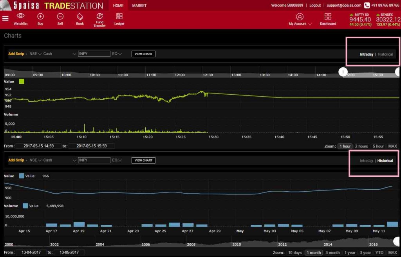Switch to the MARKET tab
The width and height of the screenshot is (401, 257).
139,5
